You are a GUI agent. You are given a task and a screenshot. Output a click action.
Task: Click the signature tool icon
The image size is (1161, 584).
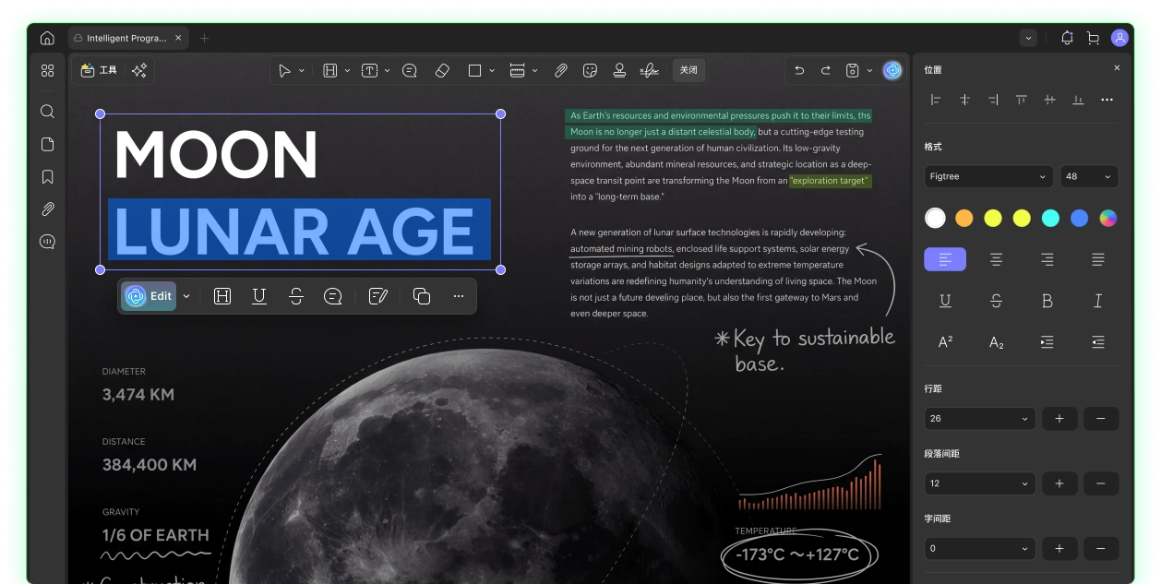point(649,70)
